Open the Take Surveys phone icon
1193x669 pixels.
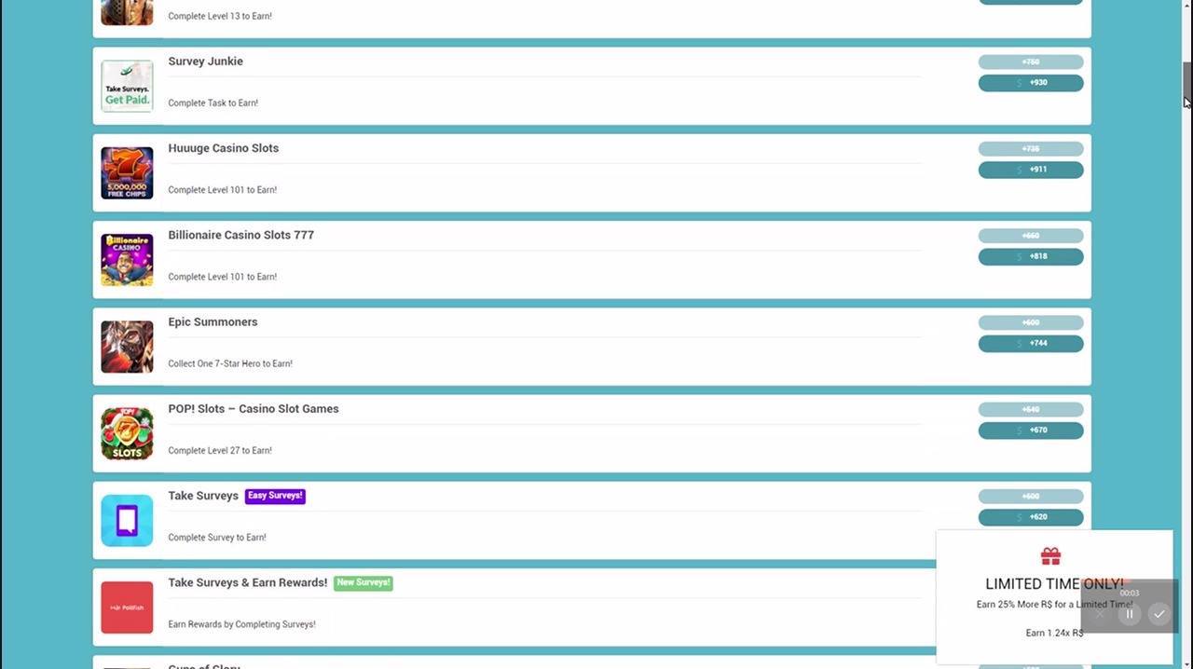pos(127,521)
